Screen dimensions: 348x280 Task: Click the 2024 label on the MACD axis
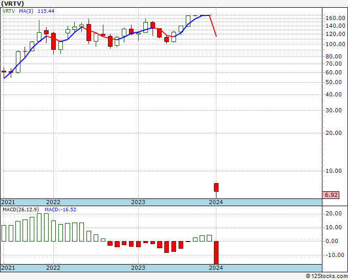point(216,268)
